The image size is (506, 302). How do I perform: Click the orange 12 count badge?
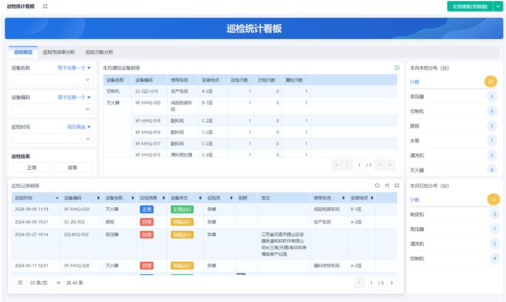(x=493, y=199)
